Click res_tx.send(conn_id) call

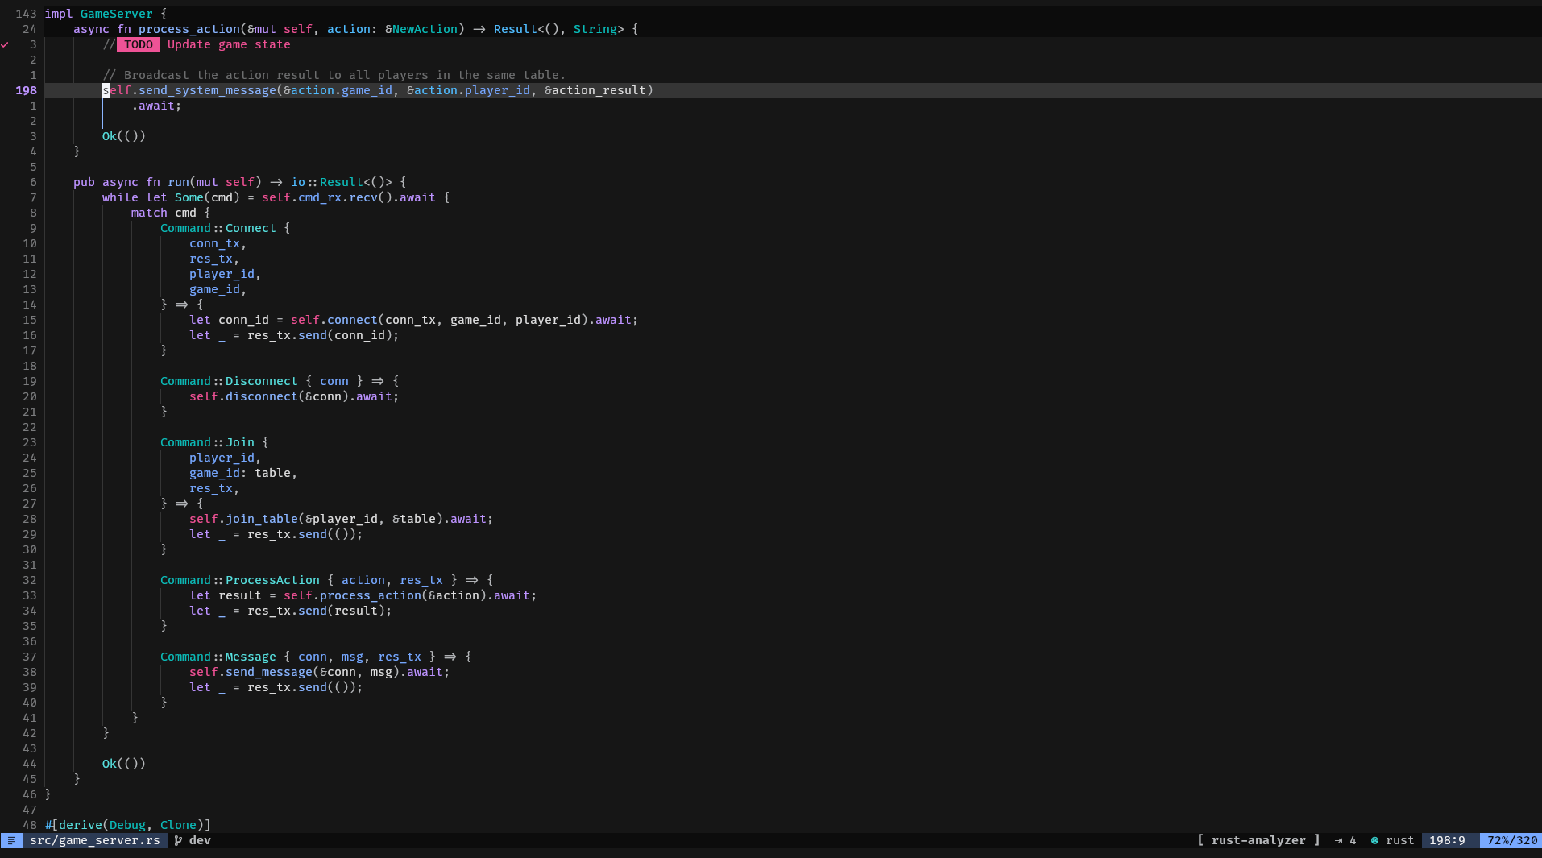320,335
